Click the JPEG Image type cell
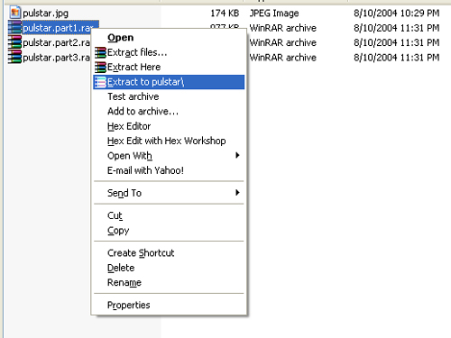Image resolution: width=451 pixels, height=338 pixels. click(274, 14)
